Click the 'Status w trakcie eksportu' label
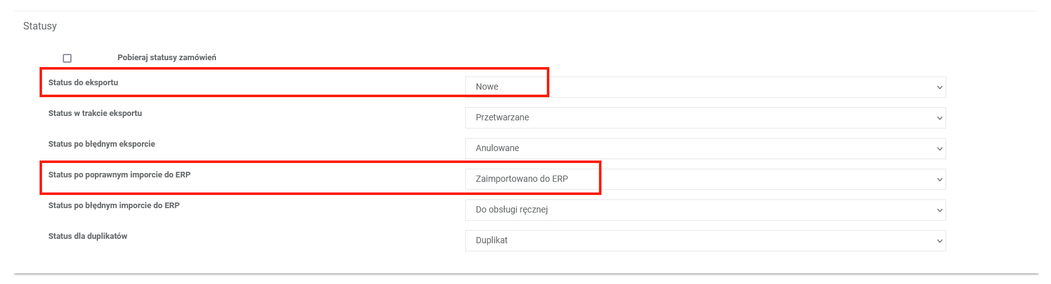1051x284 pixels. click(x=95, y=113)
